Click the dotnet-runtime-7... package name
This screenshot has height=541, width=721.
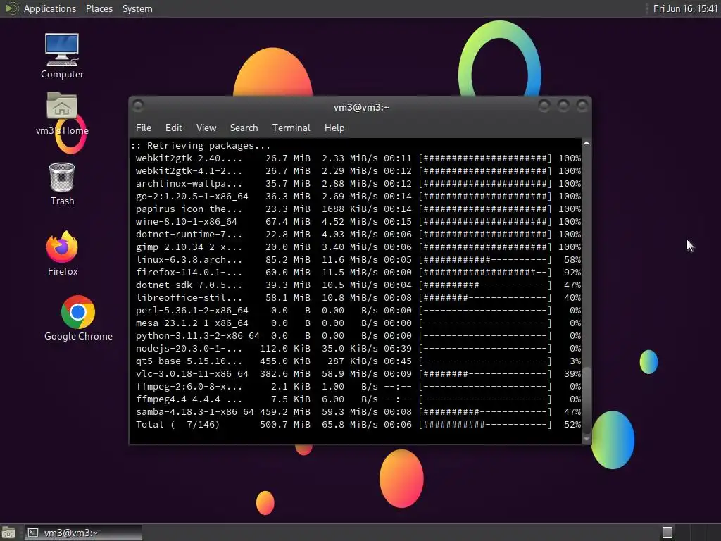coord(189,235)
